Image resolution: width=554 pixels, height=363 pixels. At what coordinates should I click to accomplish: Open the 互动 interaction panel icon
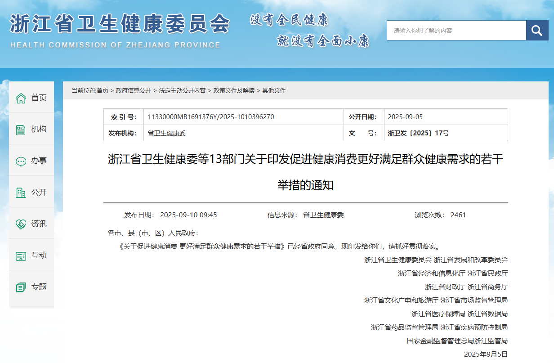(x=20, y=255)
